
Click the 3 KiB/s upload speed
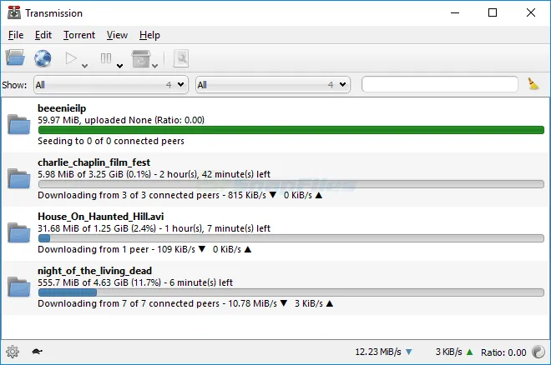(449, 352)
